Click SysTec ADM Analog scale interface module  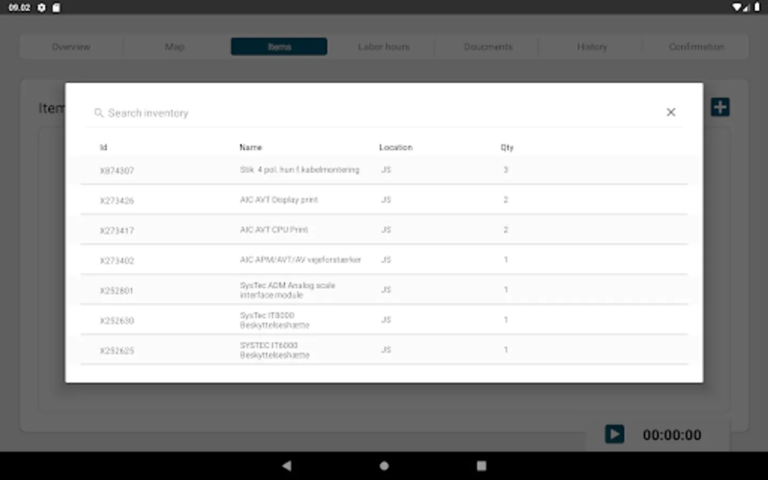pos(287,290)
